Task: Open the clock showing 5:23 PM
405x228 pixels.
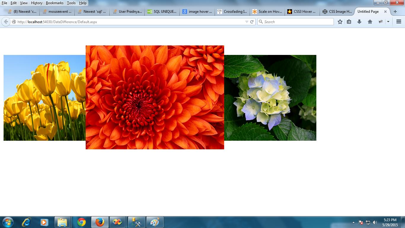Action: [x=390, y=222]
